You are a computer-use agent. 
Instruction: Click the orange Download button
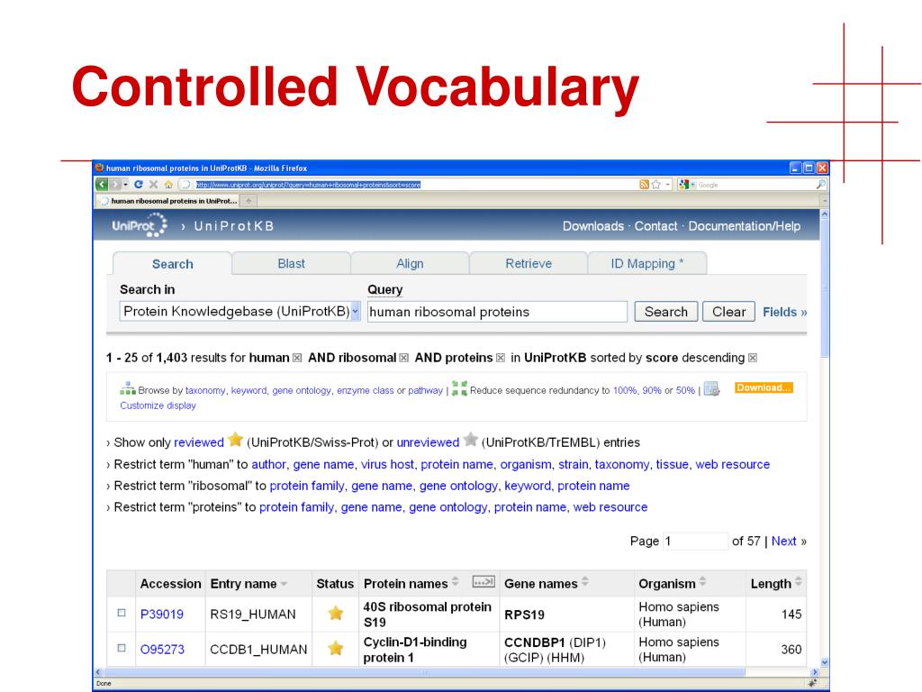[x=764, y=387]
